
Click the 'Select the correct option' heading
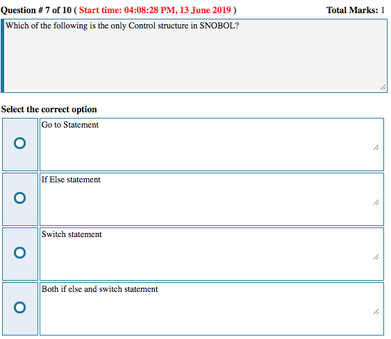tap(49, 110)
